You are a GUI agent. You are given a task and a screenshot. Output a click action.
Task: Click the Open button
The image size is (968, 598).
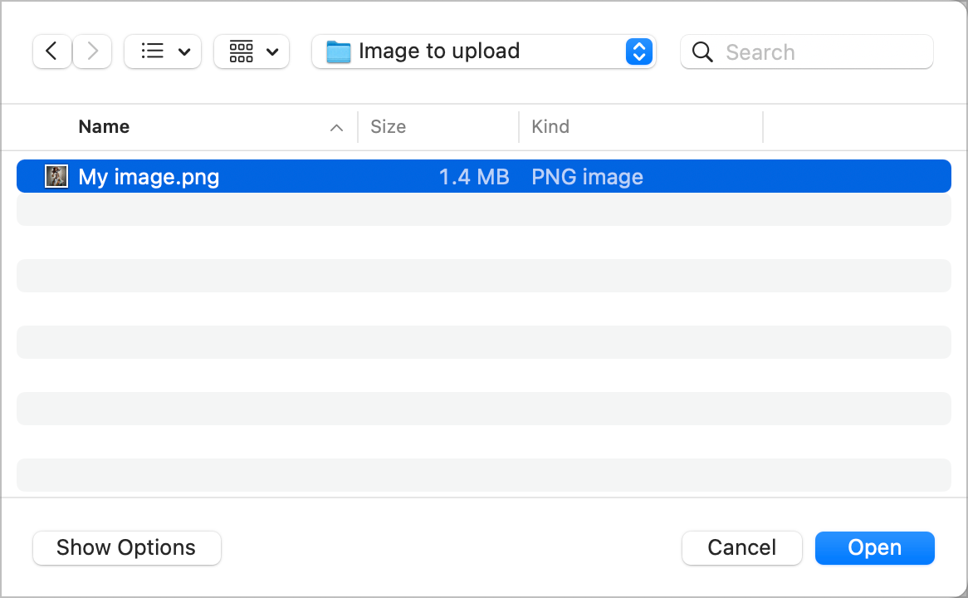(x=874, y=548)
